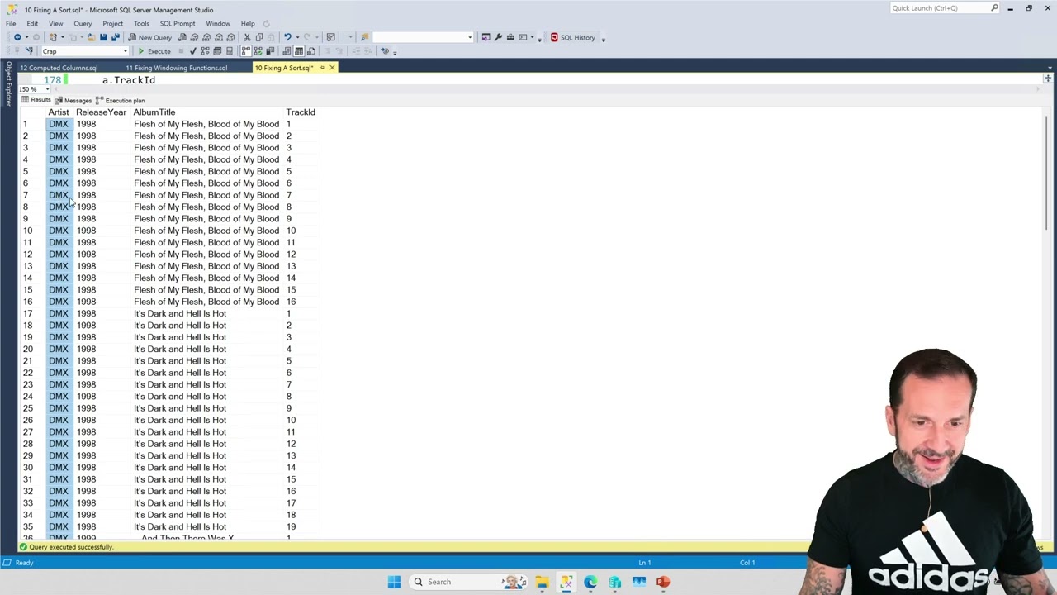This screenshot has width=1057, height=595.
Task: Click the Database Engine Query icon after New Query
Action: click(182, 37)
